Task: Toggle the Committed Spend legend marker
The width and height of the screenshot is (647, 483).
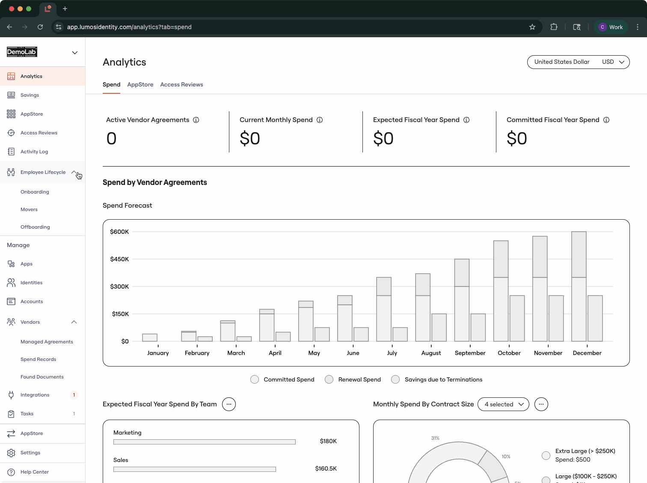Action: click(x=255, y=379)
